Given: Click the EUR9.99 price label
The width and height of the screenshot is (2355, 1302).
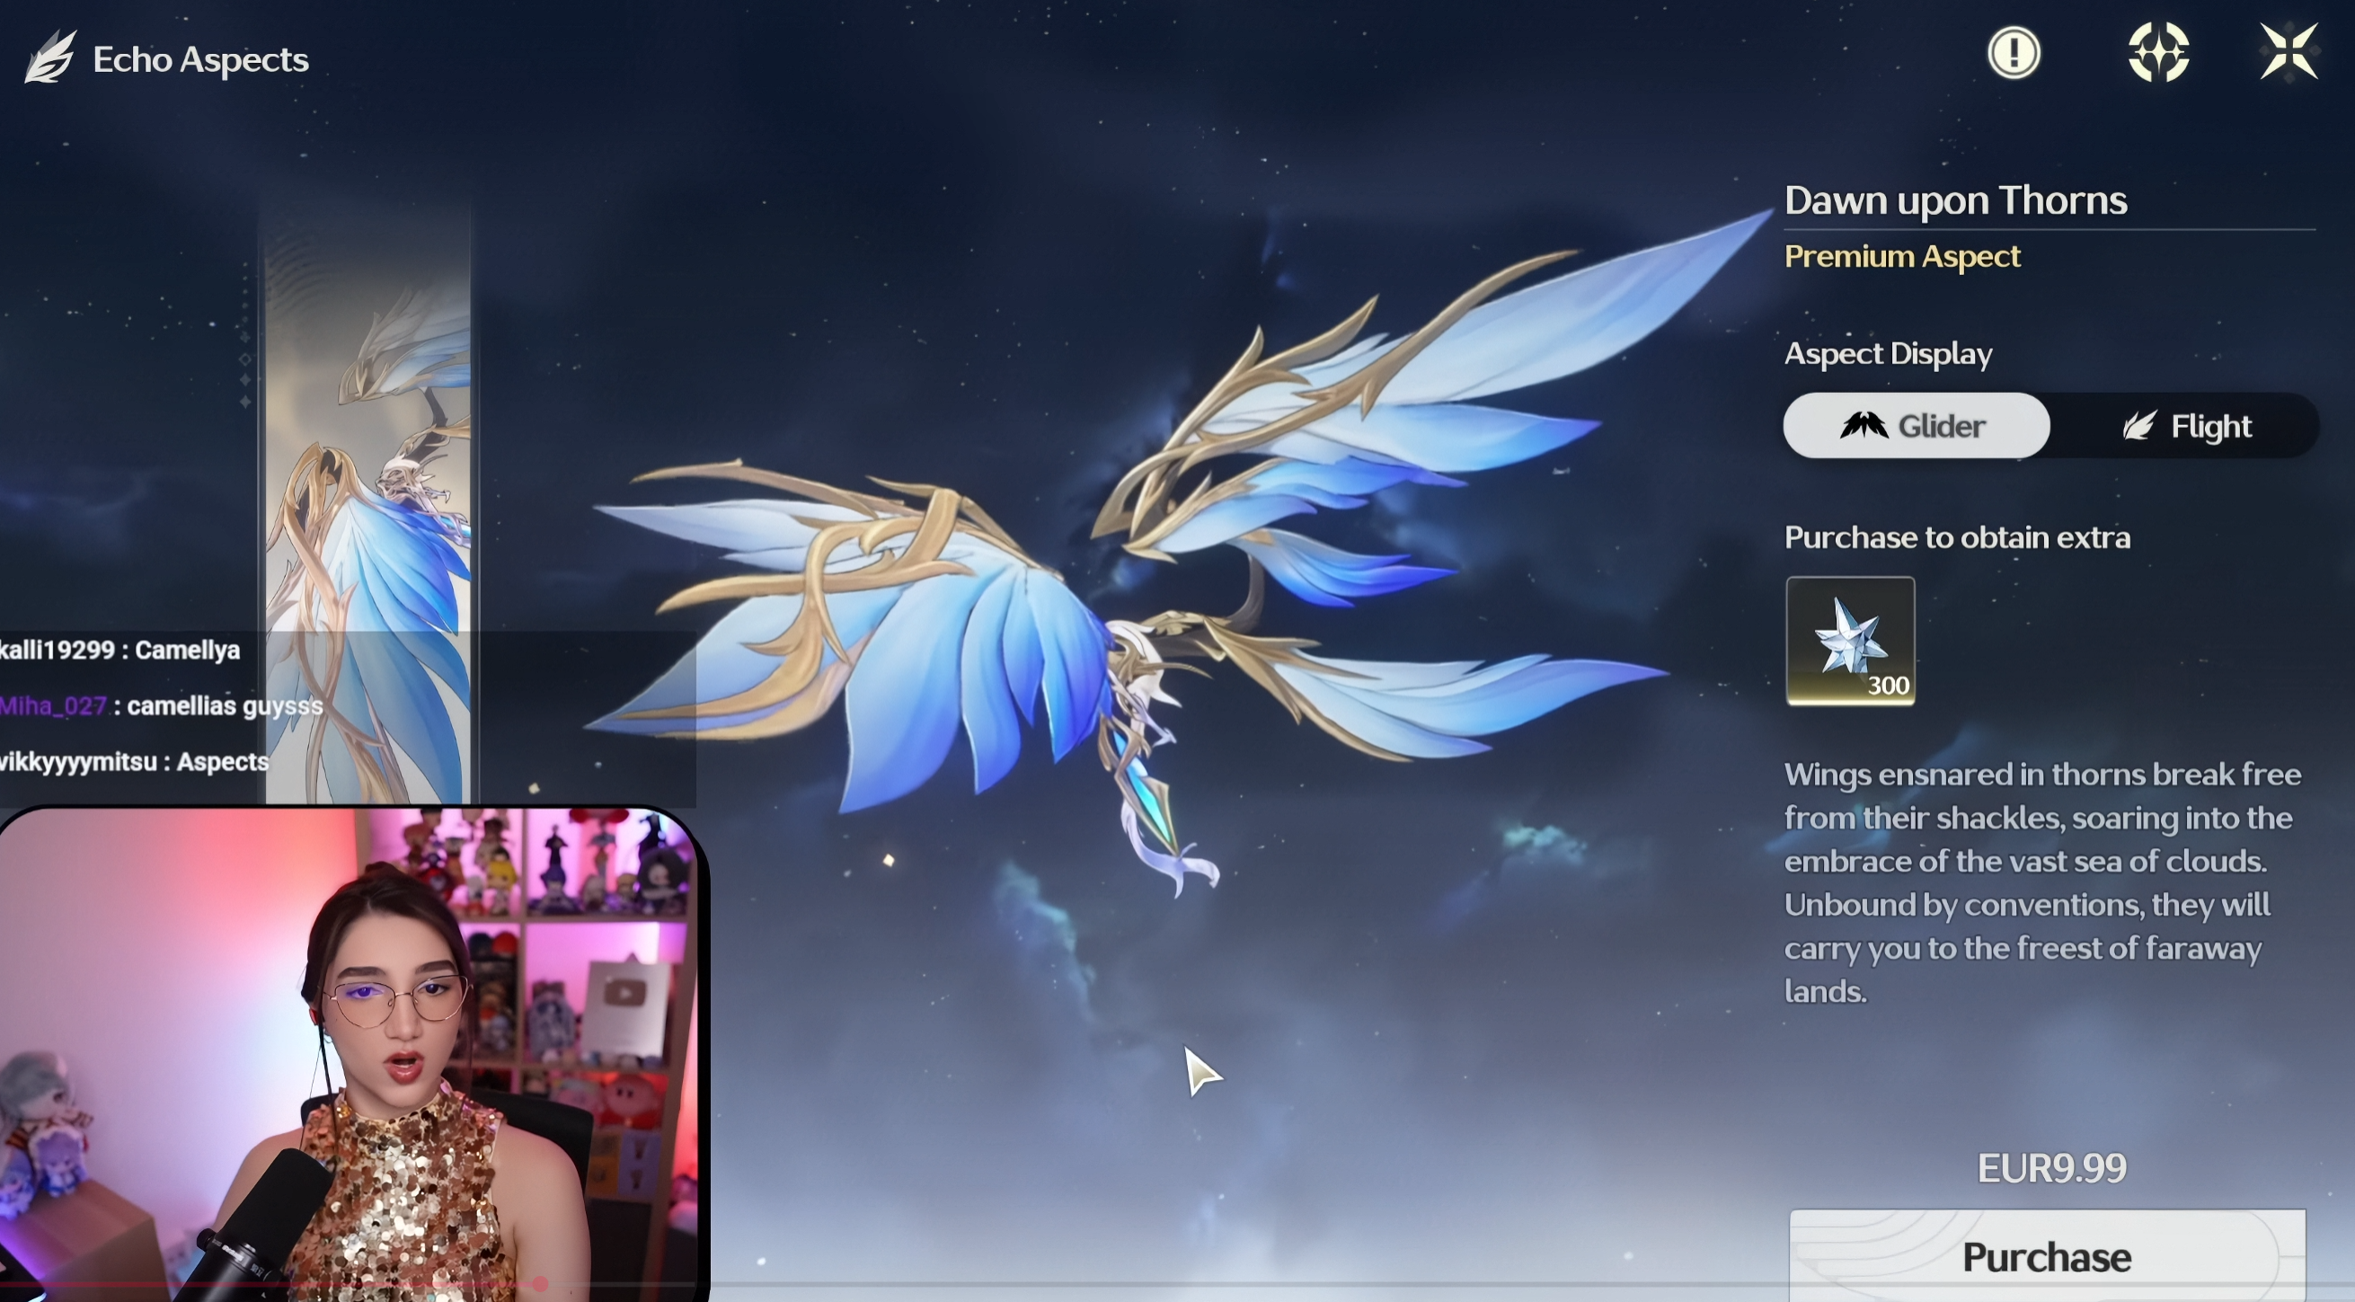Looking at the screenshot, I should pyautogui.click(x=2051, y=1167).
